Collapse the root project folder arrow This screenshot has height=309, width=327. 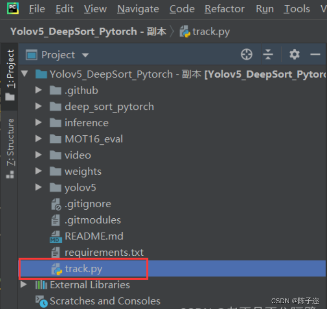24,73
